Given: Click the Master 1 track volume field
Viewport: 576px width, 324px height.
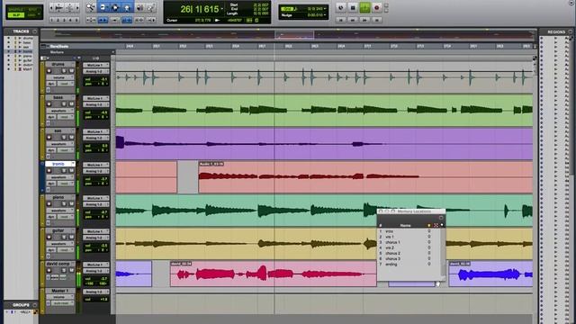Looking at the screenshot, I should pos(96,300).
